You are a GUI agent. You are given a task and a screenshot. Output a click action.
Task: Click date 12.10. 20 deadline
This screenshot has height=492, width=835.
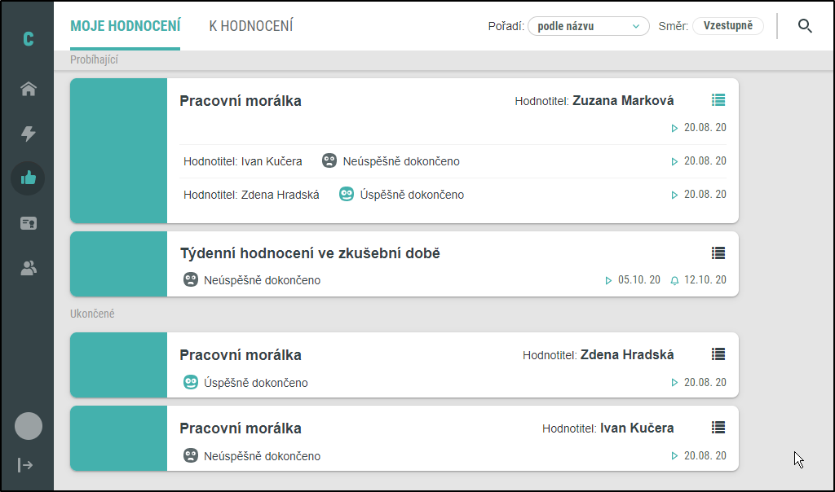tap(705, 279)
